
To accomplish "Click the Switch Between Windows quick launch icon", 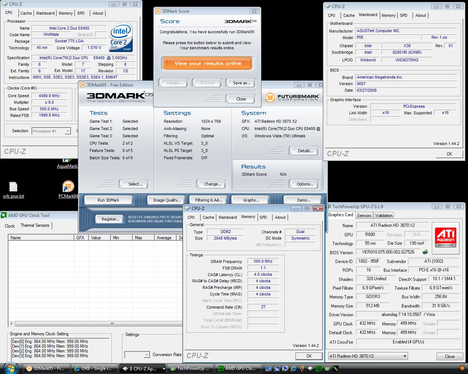I will (277, 369).
